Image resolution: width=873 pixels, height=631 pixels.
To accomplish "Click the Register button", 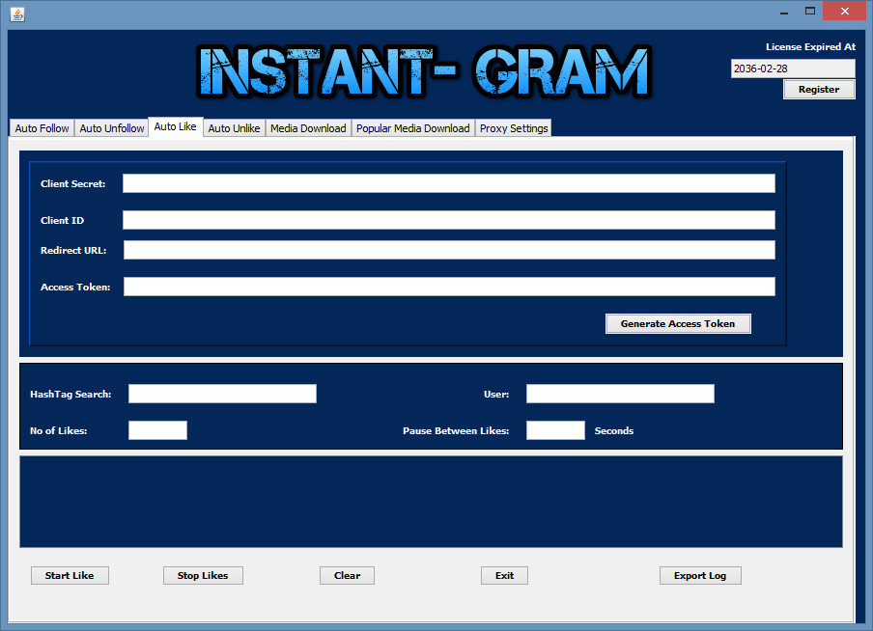I will (819, 90).
